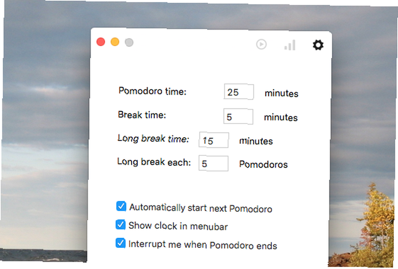Image resolution: width=398 pixels, height=269 pixels.
Task: Toggle the Show clock in menubar checkbox
Action: pyautogui.click(x=121, y=224)
